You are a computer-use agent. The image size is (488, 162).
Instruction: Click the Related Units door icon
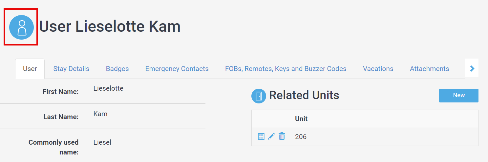pos(259,96)
